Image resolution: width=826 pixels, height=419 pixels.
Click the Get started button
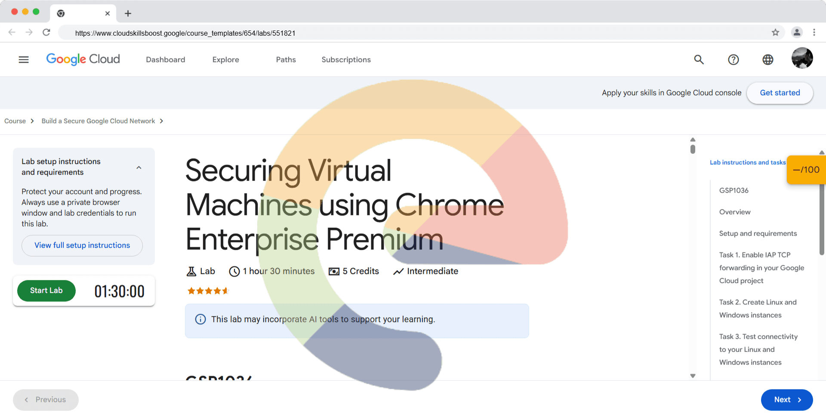[780, 93]
